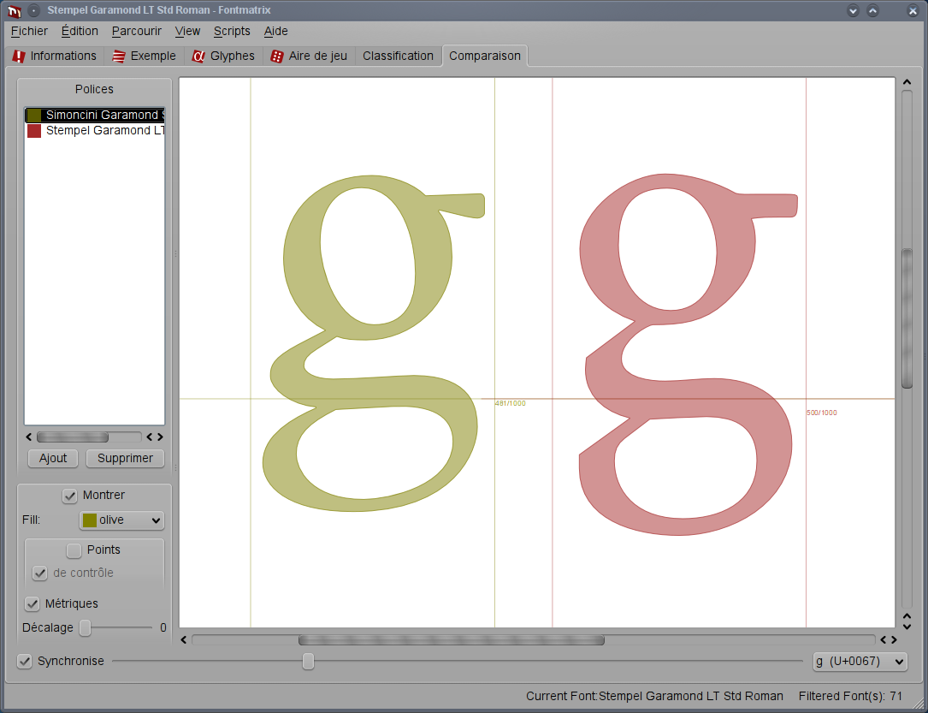Switch to the Informations tab

point(55,56)
